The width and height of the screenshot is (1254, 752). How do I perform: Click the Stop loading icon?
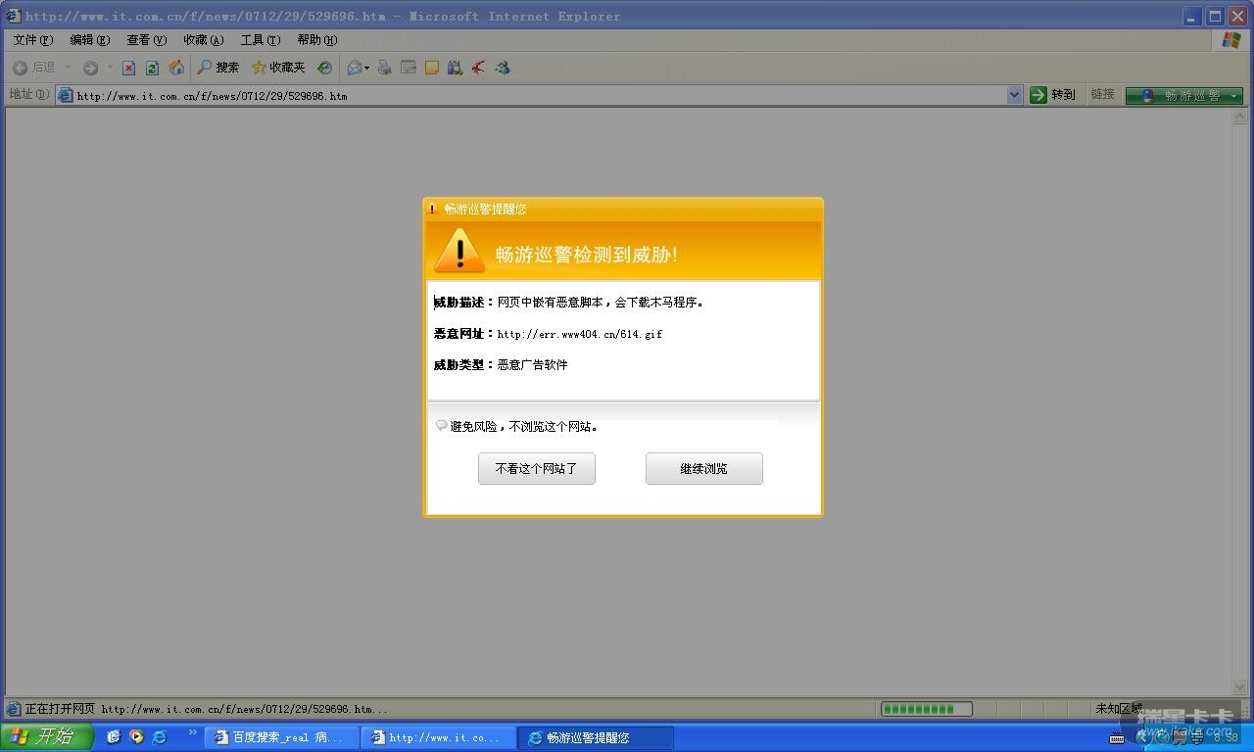(128, 68)
